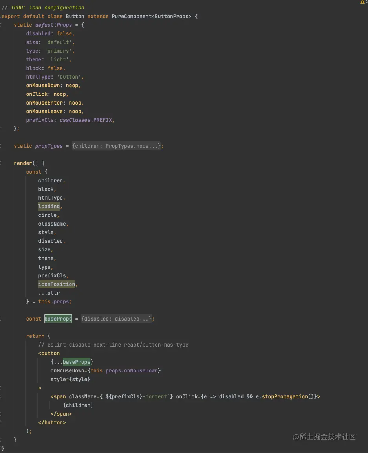Expand the folded baseProps object placeholder
368x453 pixels.
tap(116, 319)
